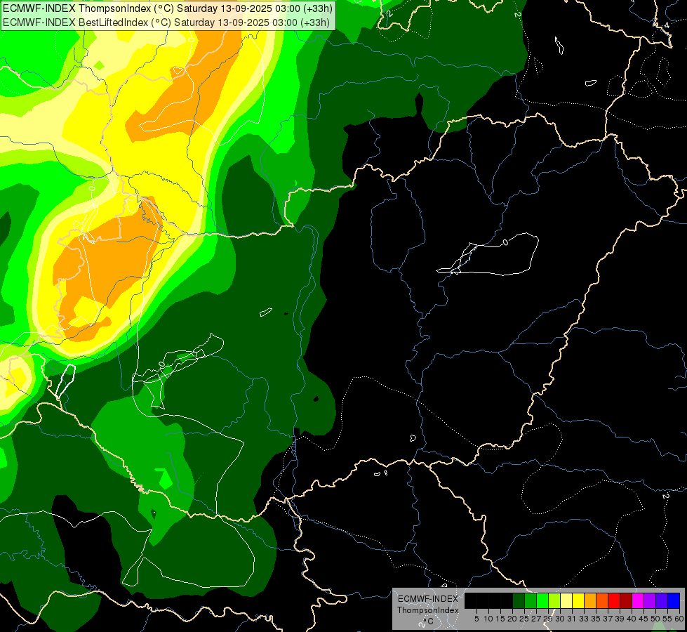Click the legend tick label 40
The width and height of the screenshot is (687, 632).
(x=632, y=619)
